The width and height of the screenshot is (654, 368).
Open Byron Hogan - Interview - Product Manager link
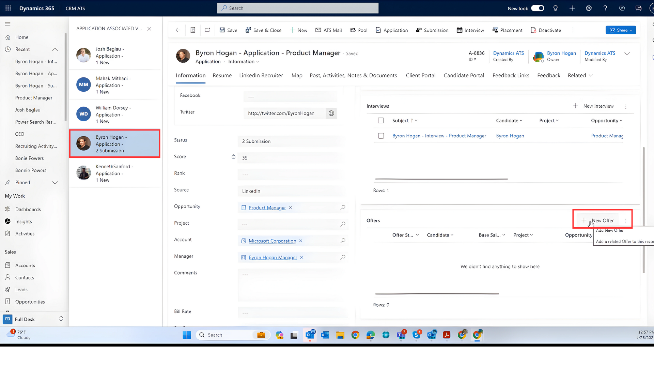439,136
